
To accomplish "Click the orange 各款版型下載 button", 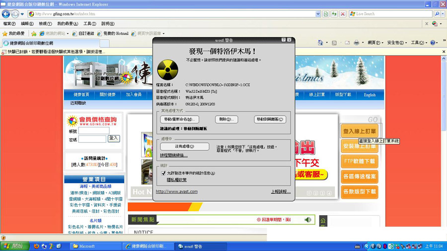I will click(360, 192).
